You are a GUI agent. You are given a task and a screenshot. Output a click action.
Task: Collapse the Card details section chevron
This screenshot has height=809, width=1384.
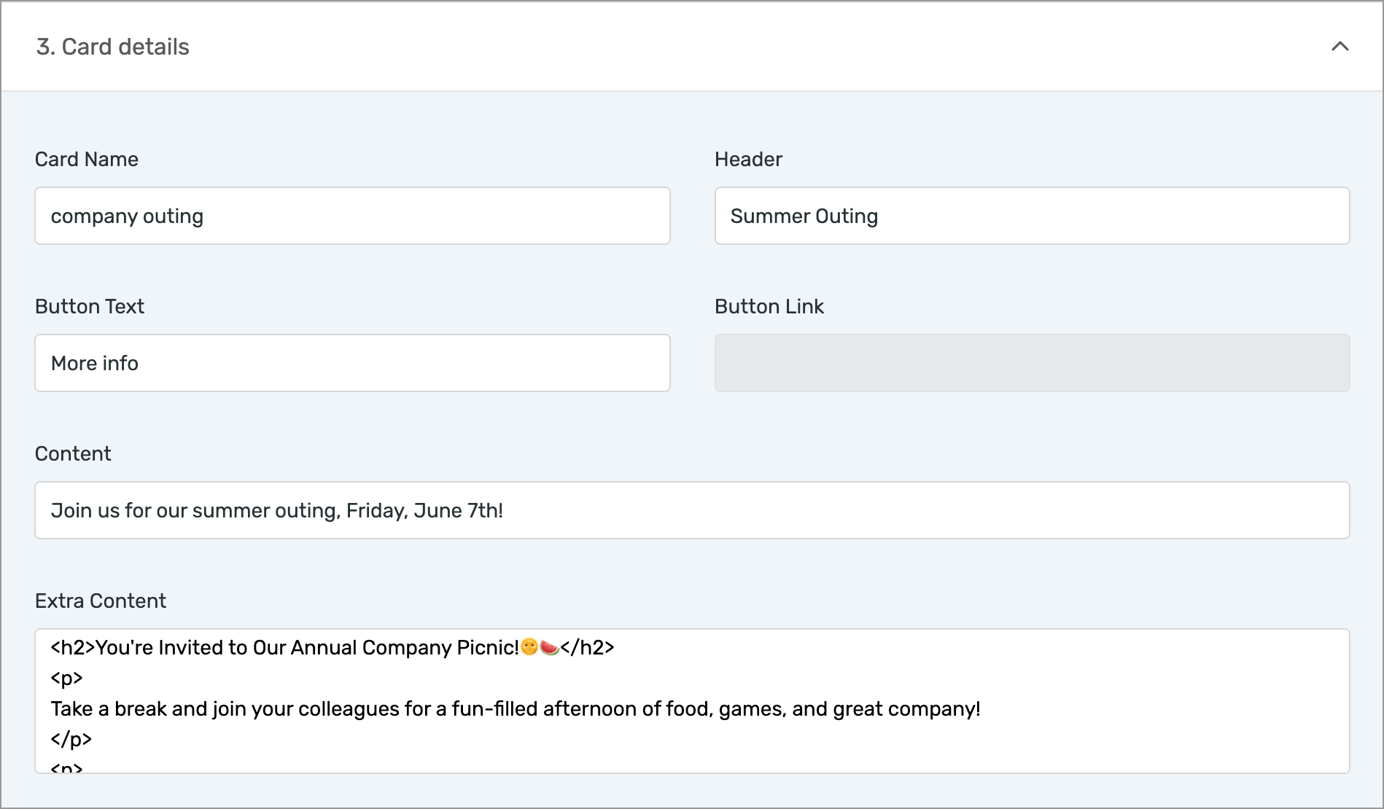coord(1340,47)
